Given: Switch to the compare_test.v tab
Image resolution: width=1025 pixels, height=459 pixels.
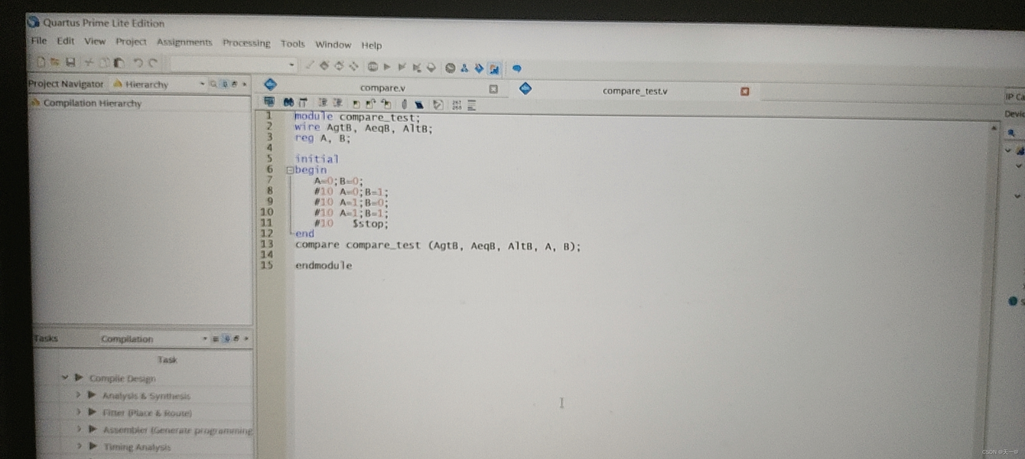Looking at the screenshot, I should click(x=634, y=91).
